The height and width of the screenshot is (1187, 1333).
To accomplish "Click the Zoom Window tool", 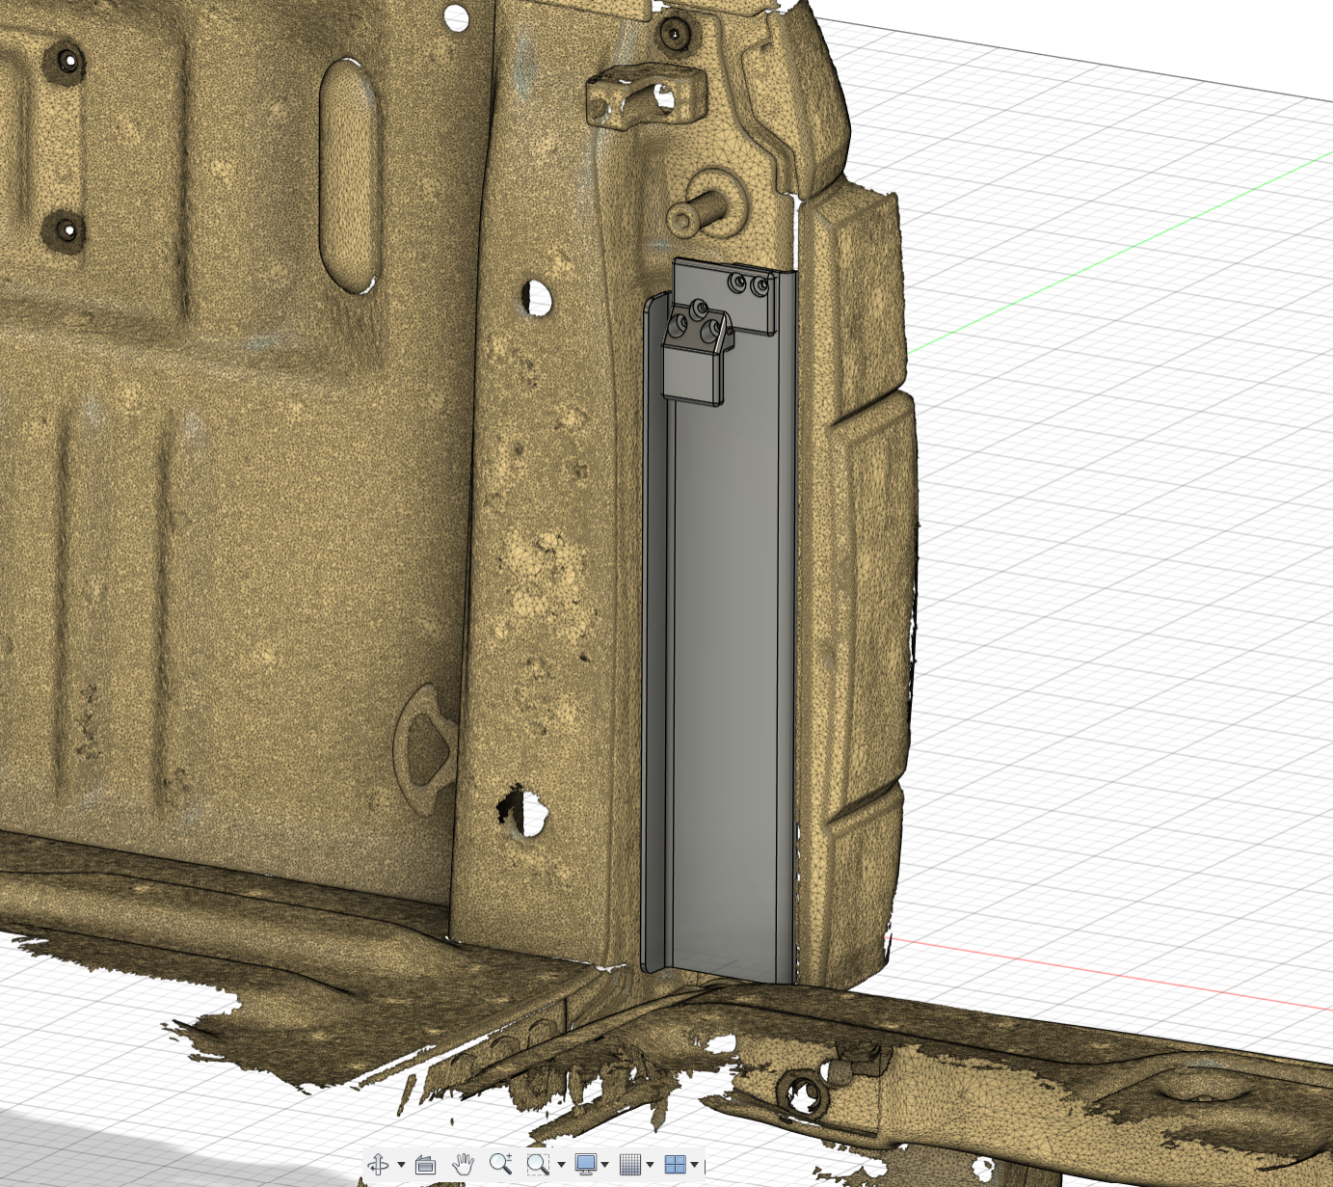I will click(x=537, y=1165).
